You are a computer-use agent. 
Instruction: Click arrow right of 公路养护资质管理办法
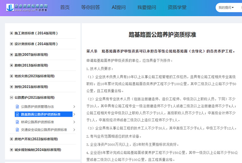tap(74, 106)
